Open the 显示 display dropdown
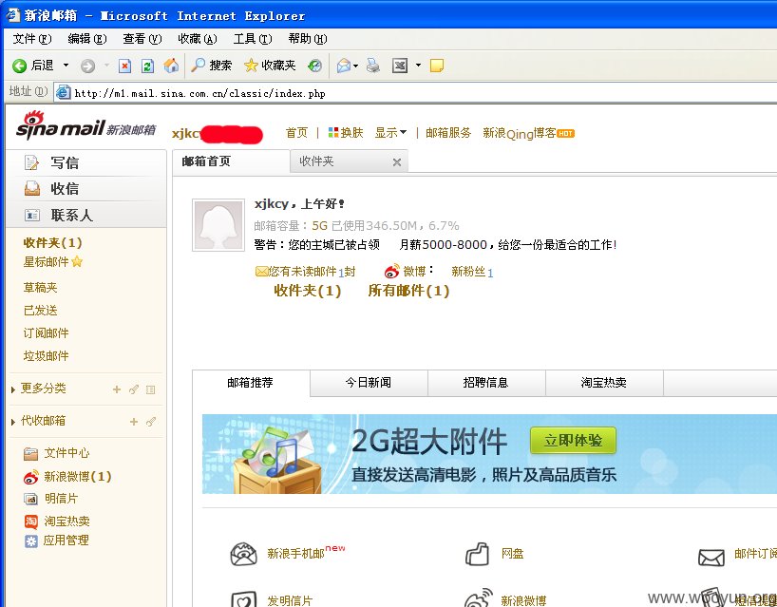This screenshot has width=777, height=607. (390, 133)
